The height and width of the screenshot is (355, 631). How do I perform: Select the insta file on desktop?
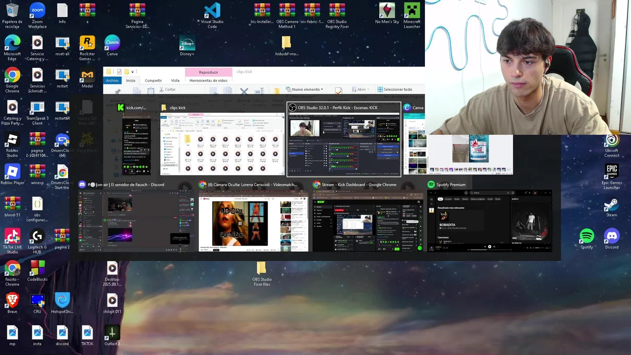coord(37,335)
